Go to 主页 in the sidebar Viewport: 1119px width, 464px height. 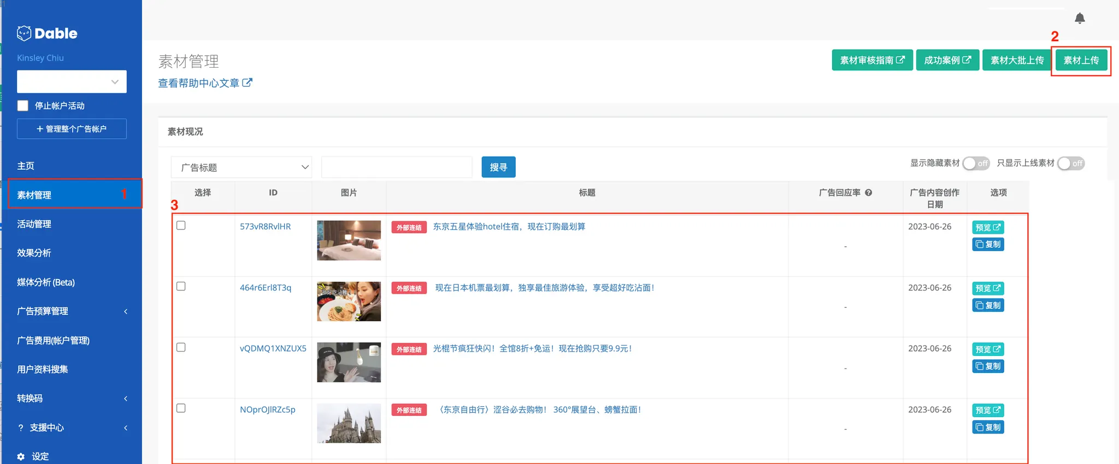click(26, 166)
